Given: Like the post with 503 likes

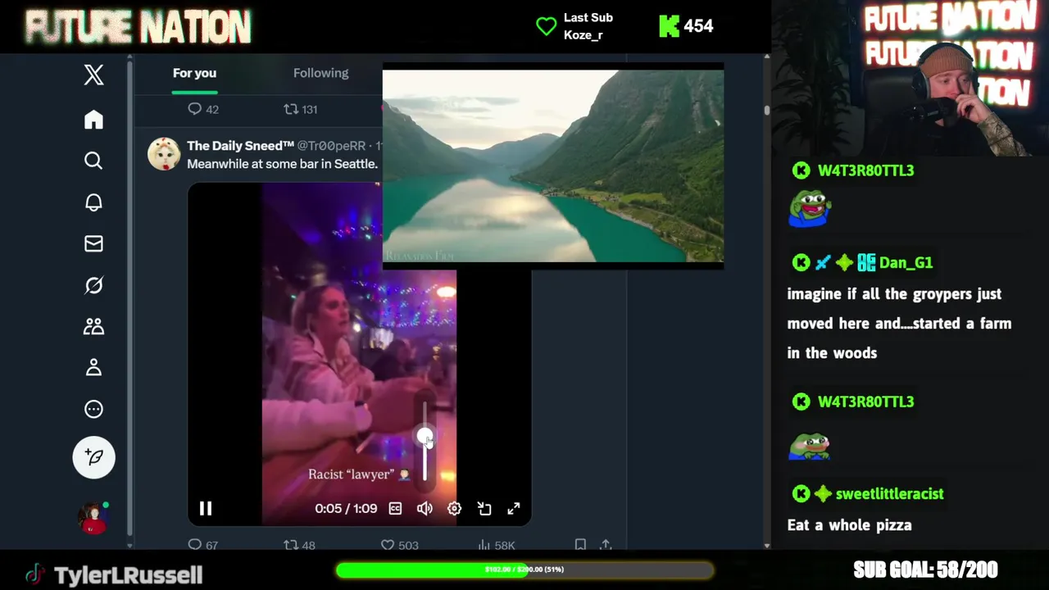Looking at the screenshot, I should pyautogui.click(x=400, y=544).
